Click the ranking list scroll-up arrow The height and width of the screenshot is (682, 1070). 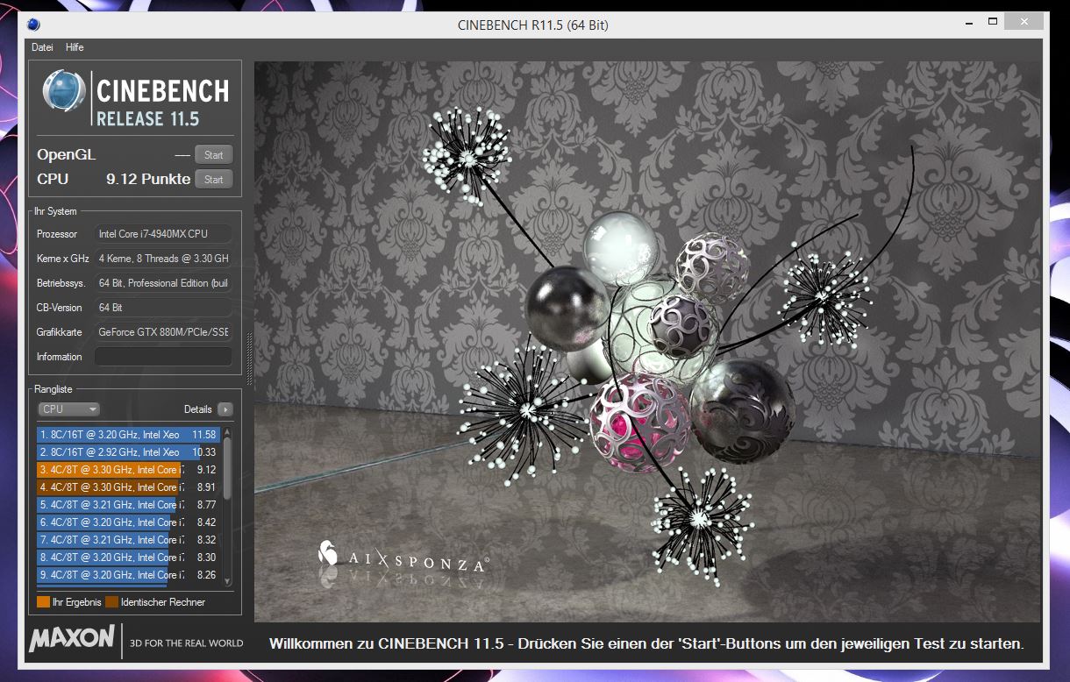228,431
